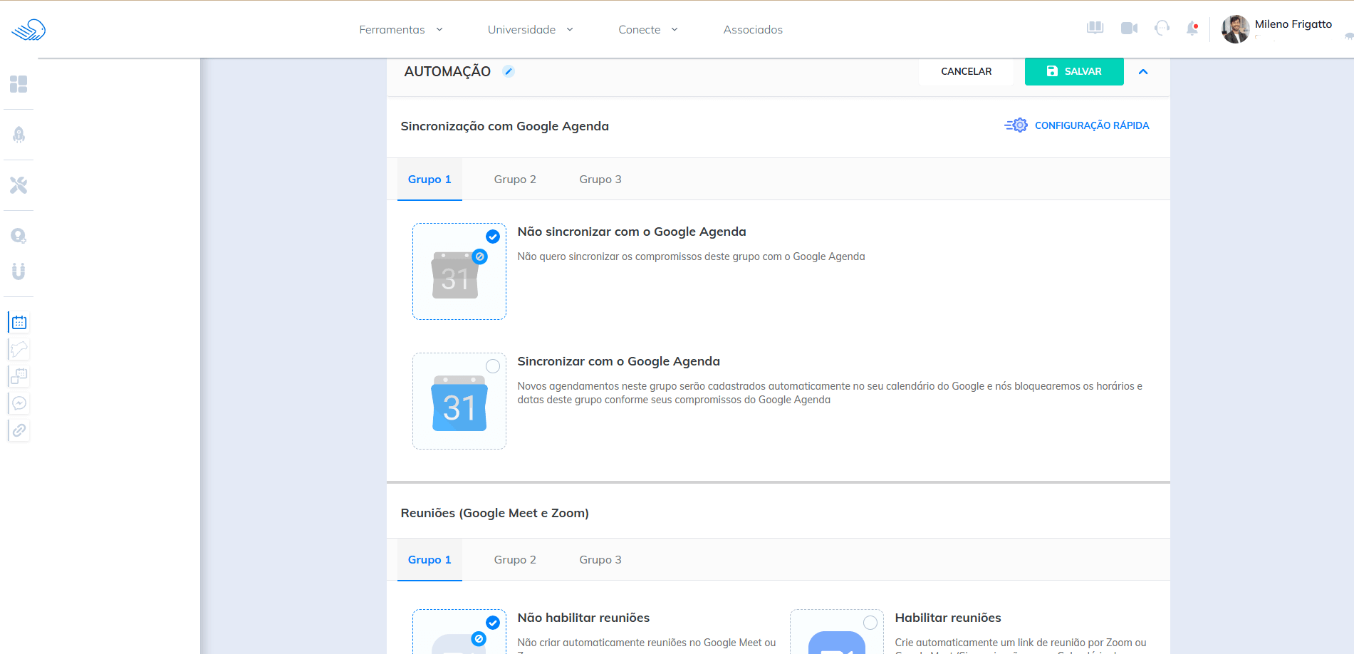Click the dashboard grid icon in sidebar

[19, 84]
